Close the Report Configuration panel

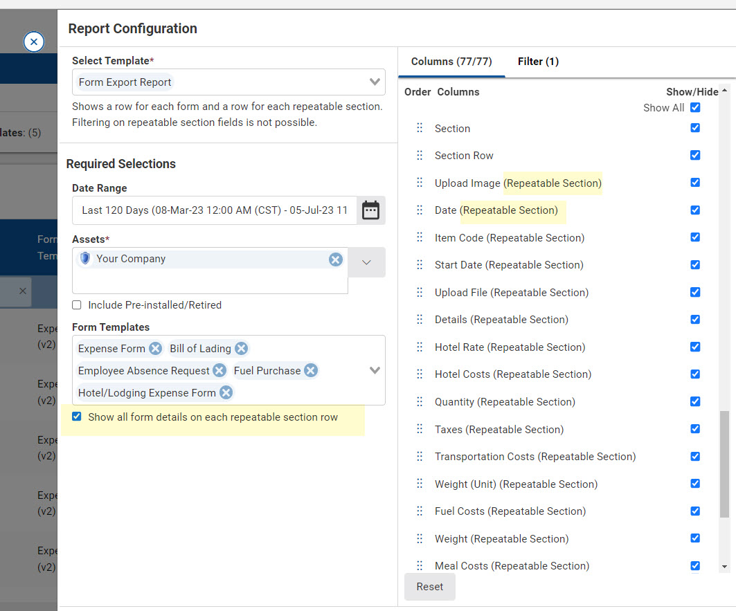pos(34,42)
